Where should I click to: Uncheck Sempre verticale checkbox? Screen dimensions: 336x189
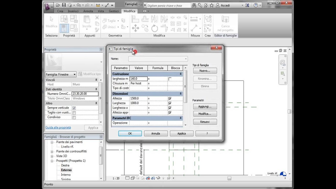click(74, 108)
